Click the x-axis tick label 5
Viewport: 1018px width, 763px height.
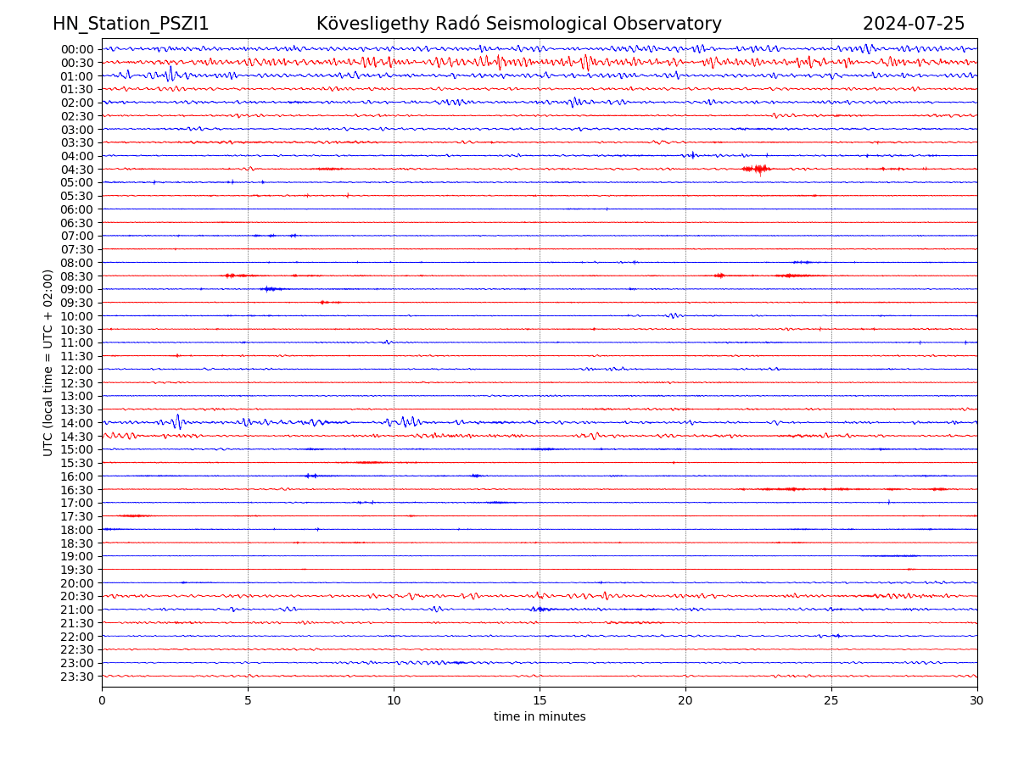(x=248, y=701)
